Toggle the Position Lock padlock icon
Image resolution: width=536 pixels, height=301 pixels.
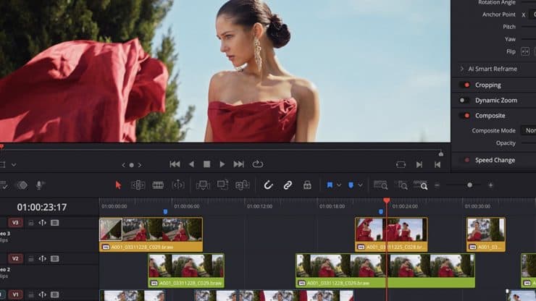tap(307, 185)
